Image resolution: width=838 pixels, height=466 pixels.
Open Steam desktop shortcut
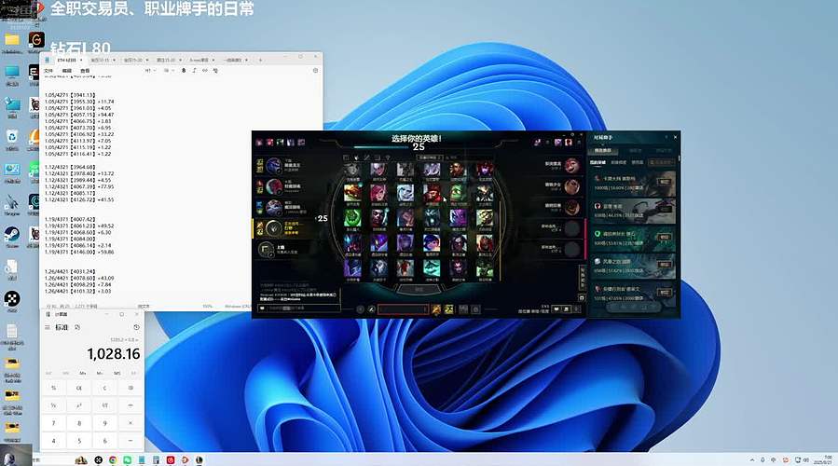(x=12, y=234)
